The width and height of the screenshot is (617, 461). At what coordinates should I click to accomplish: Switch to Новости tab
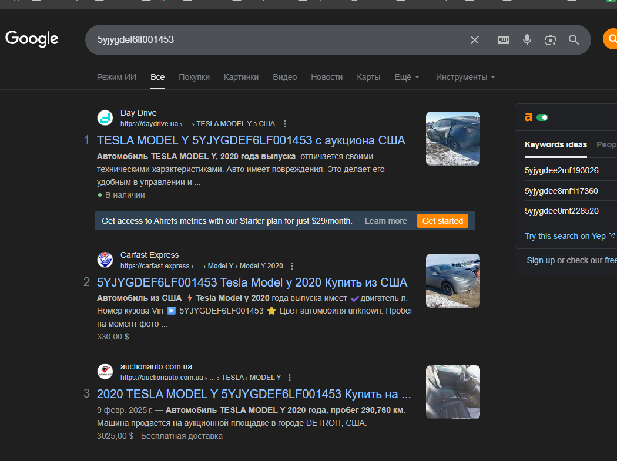point(327,77)
